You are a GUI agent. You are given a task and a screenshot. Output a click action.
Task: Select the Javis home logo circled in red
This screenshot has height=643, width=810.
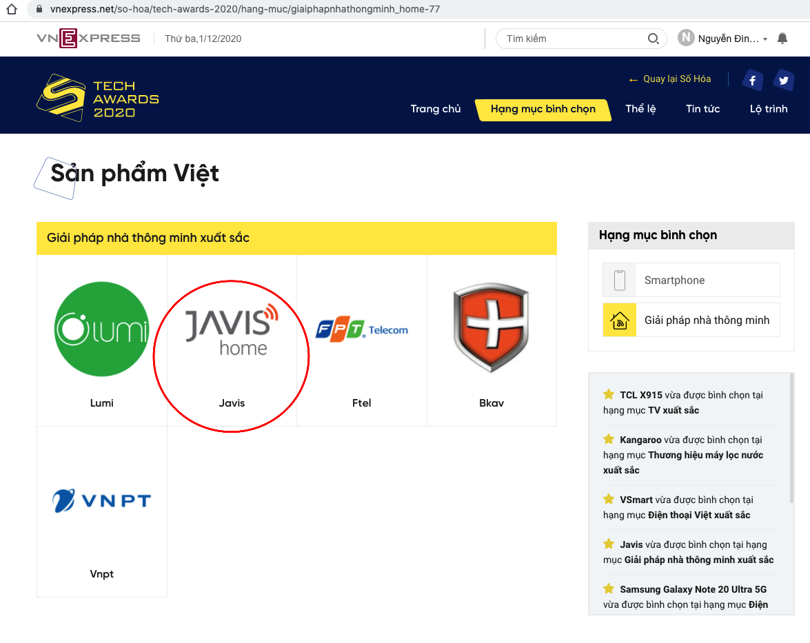231,329
